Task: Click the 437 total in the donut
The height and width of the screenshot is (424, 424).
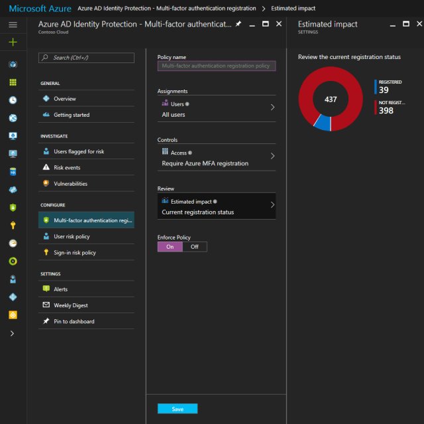Action: click(x=331, y=100)
